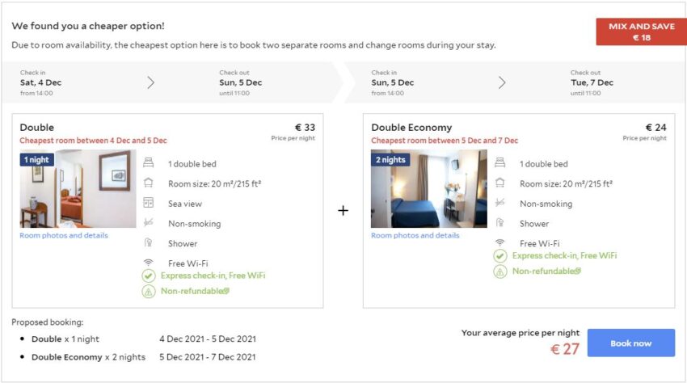This screenshot has width=687, height=383.
Task: Click the shower icon in Double room
Action: click(148, 243)
